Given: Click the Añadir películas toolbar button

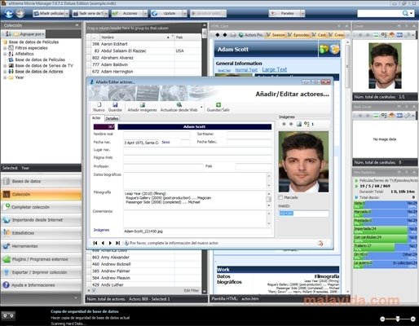Looking at the screenshot, I should click(x=49, y=13).
